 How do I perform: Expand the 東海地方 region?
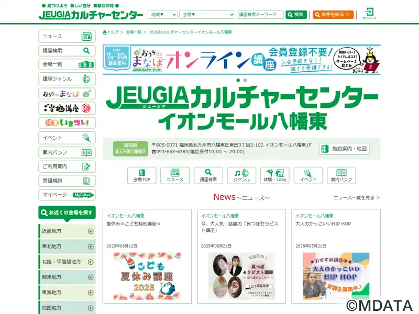(67, 293)
